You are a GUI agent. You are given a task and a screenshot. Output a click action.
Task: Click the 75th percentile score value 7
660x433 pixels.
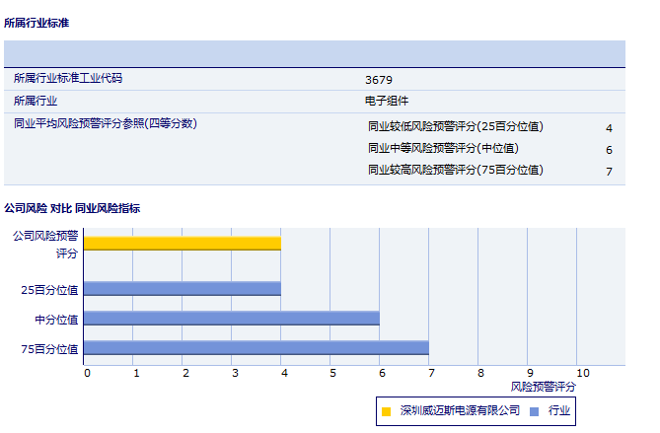(609, 172)
